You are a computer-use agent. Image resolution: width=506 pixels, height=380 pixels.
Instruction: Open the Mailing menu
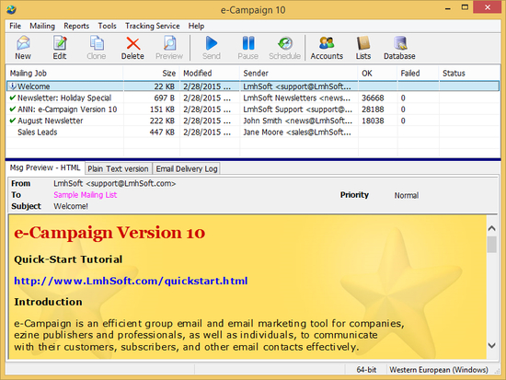42,26
